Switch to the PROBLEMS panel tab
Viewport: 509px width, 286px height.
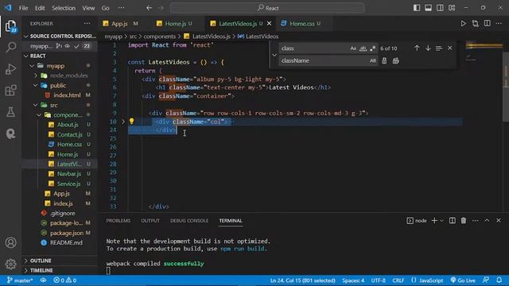click(119, 221)
